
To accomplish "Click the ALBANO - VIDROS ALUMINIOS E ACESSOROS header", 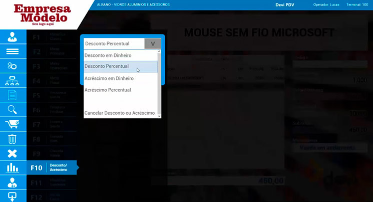I will click(133, 4).
